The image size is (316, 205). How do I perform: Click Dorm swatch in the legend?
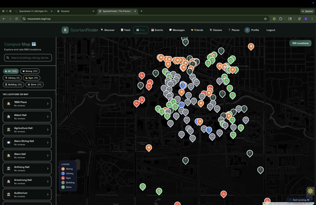tap(63, 187)
